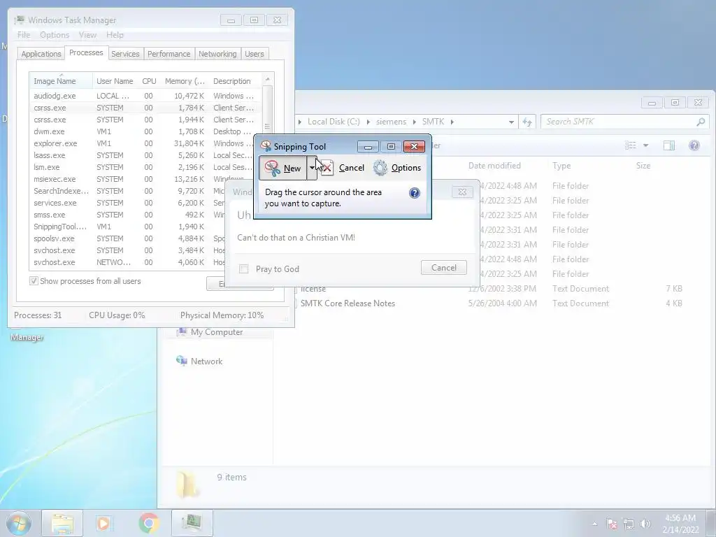Expand the arrow after siemens in address bar
Viewport: 716px width, 537px height.
pyautogui.click(x=415, y=122)
